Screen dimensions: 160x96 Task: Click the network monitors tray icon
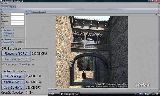click(x=148, y=94)
